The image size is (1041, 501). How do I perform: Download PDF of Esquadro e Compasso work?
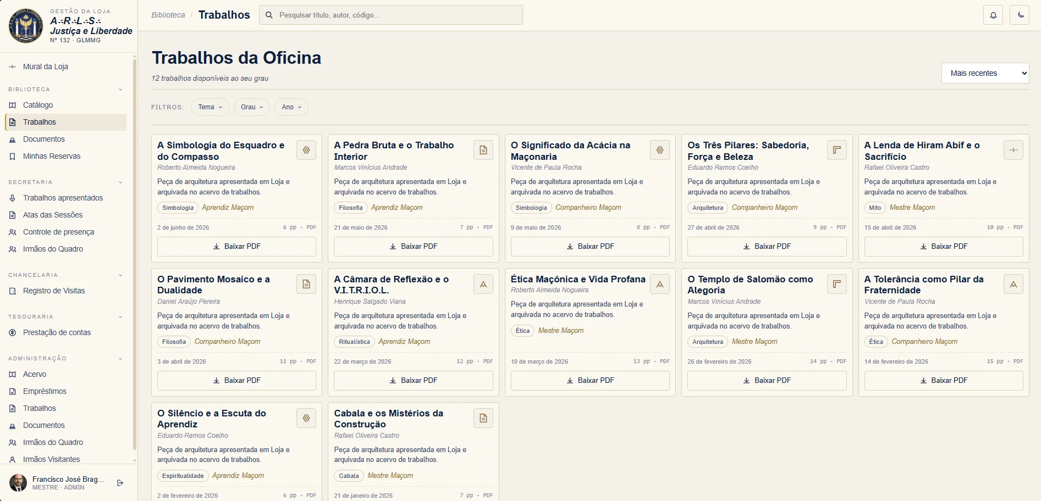click(x=236, y=247)
